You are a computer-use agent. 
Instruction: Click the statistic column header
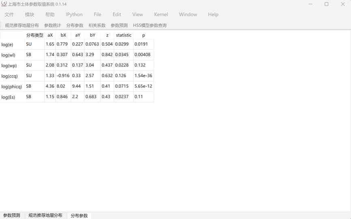(123, 35)
